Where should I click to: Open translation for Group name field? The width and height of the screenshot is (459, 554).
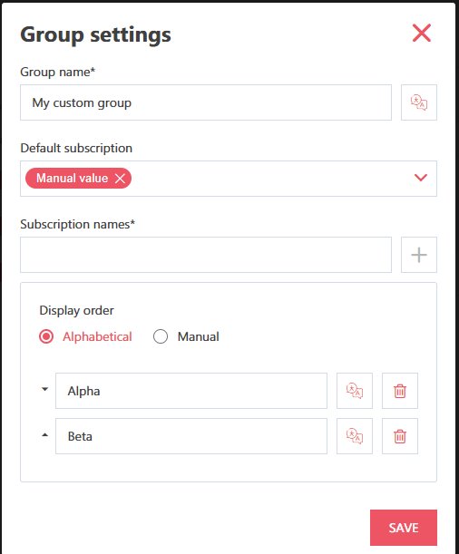(x=419, y=102)
